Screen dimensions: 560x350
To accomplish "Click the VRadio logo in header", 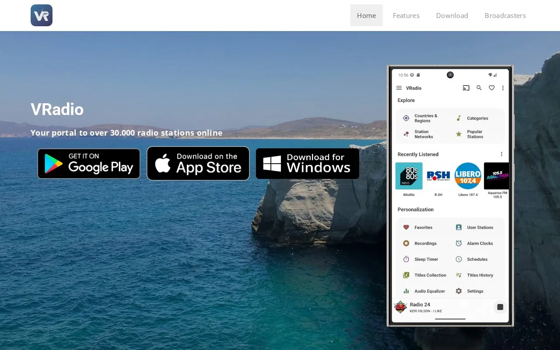I will [x=42, y=15].
